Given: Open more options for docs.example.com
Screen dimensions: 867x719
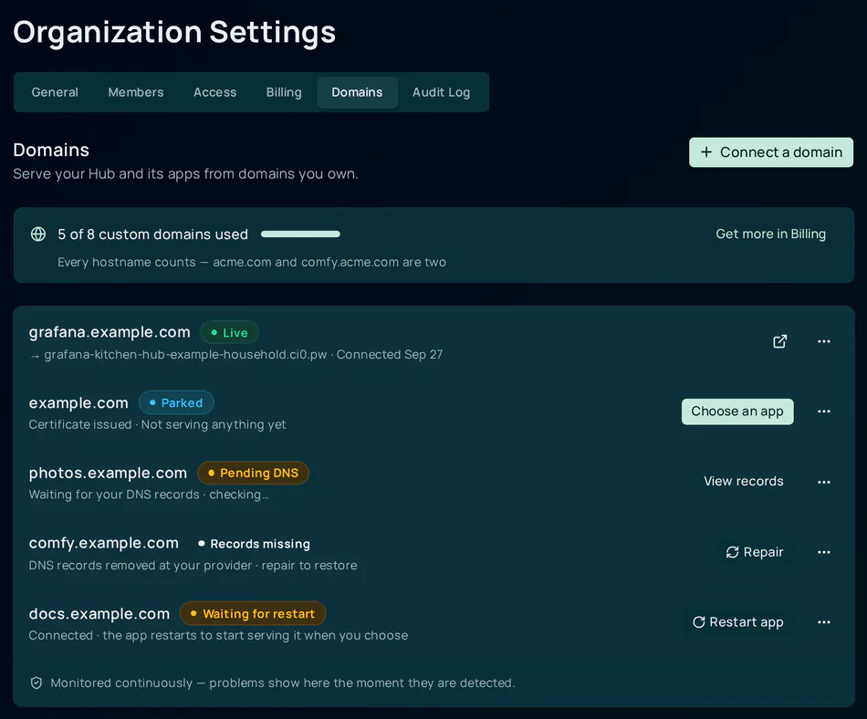Looking at the screenshot, I should click(x=824, y=622).
